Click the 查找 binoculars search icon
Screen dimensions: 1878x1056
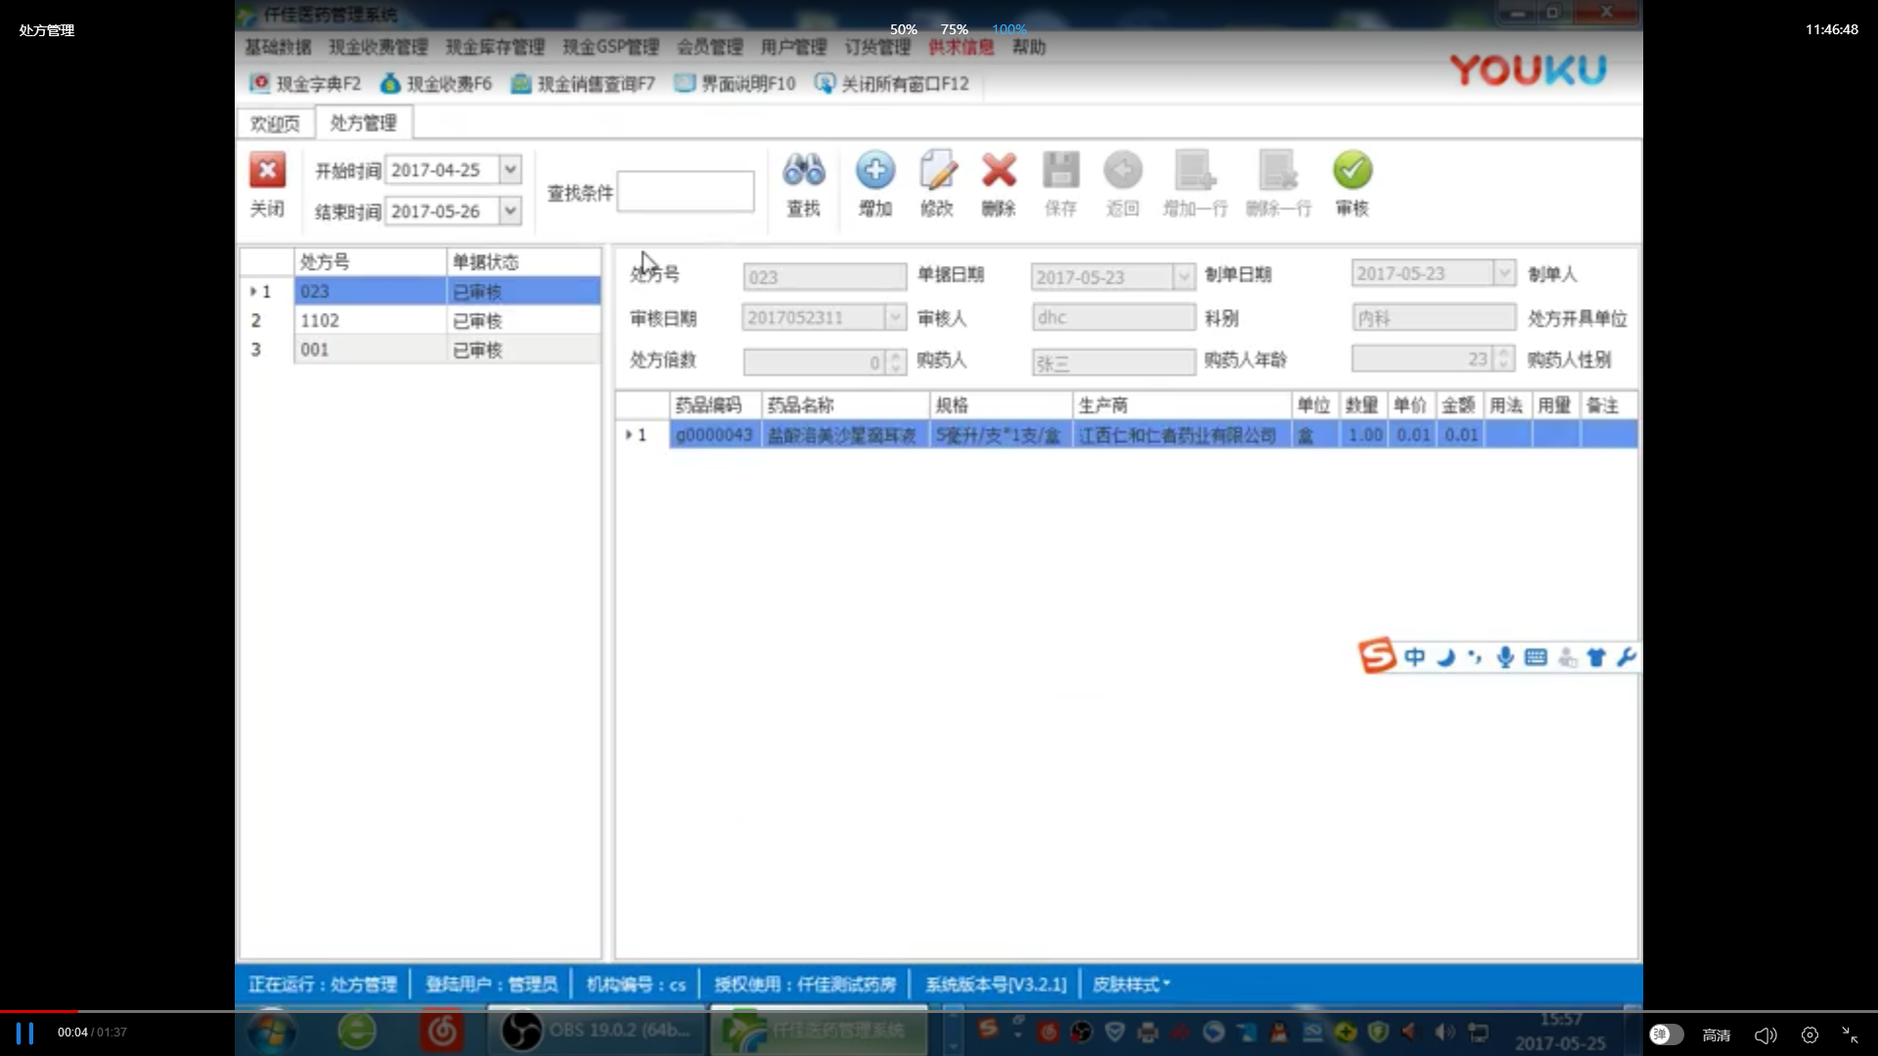pos(803,170)
